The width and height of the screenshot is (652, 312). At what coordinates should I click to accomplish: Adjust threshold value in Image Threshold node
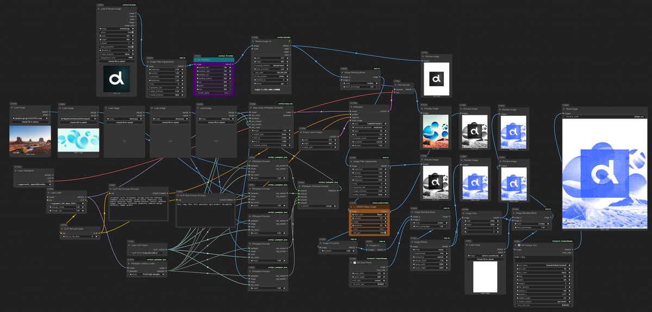[338, 251]
